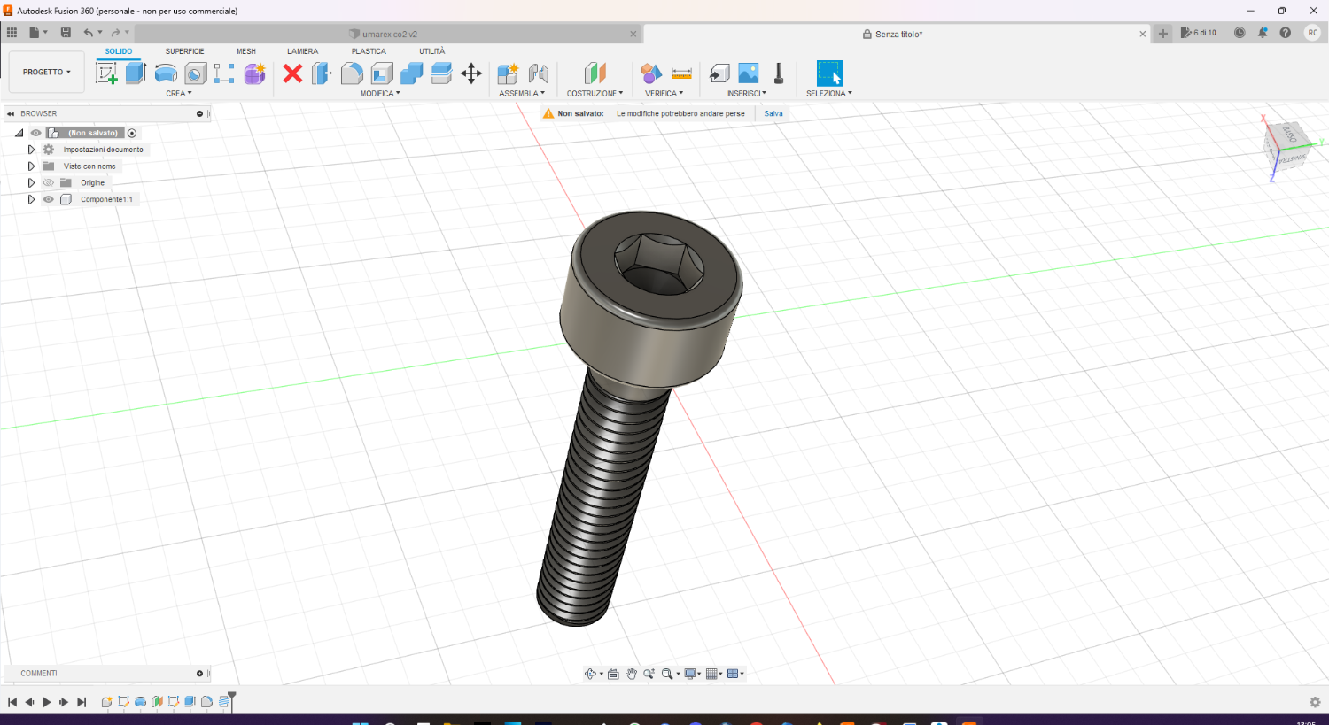Click the Look At icon in navigation bar
Image resolution: width=1329 pixels, height=725 pixels.
tap(613, 674)
